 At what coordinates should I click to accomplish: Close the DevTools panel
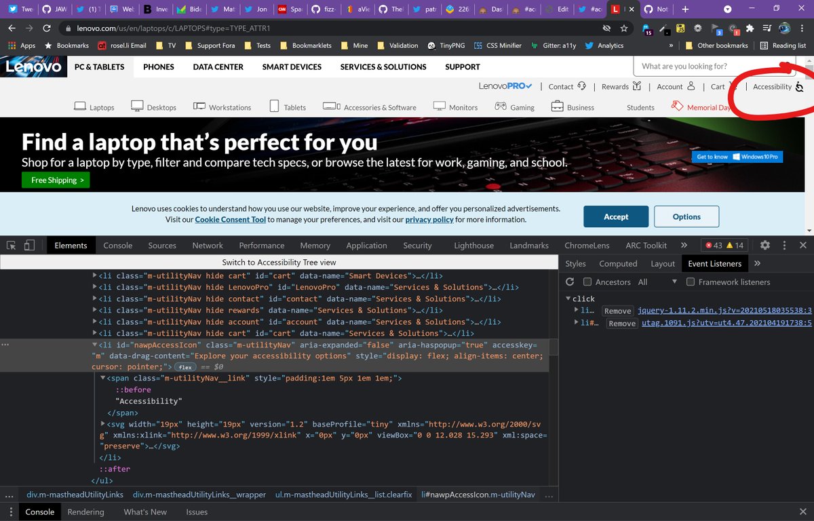pos(803,245)
